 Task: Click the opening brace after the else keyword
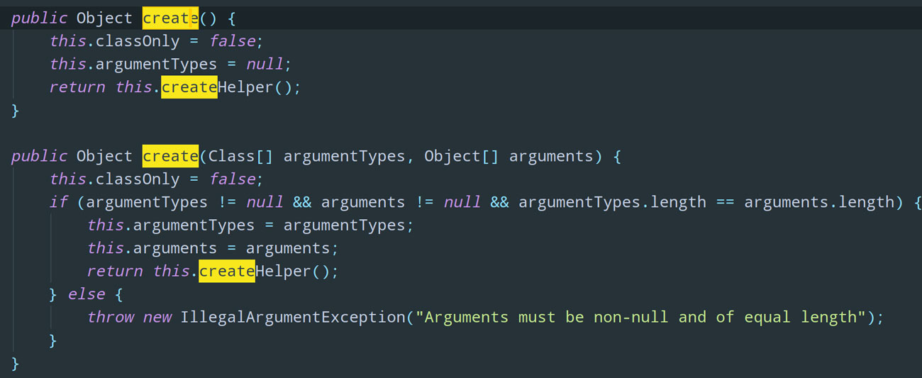pyautogui.click(x=118, y=294)
